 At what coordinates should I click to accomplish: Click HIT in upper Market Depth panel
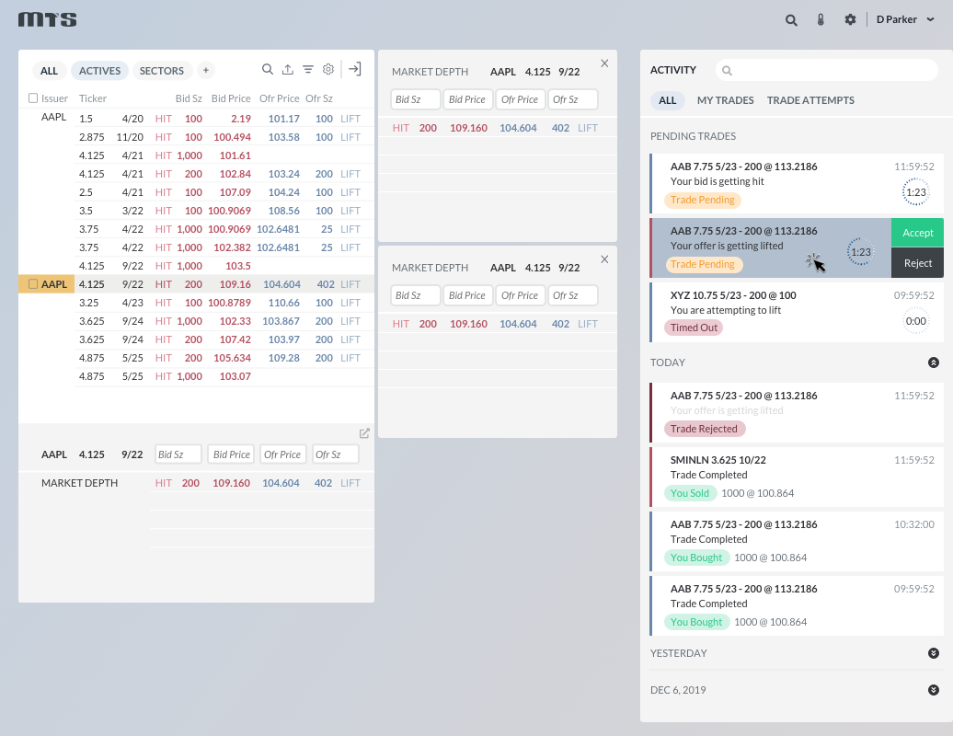point(400,128)
